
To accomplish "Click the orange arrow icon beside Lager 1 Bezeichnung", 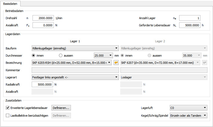I will coord(116,63).
